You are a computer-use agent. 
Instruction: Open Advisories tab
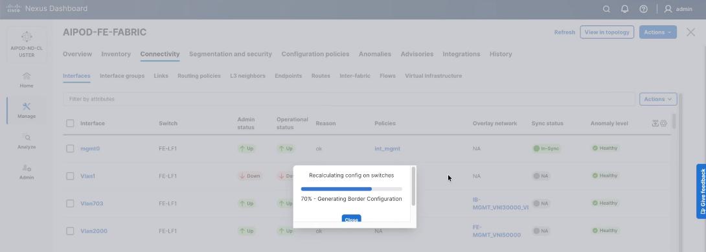tap(417, 54)
